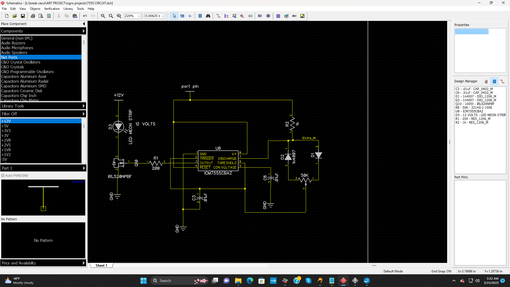Select the Place Picture tool

point(302,16)
